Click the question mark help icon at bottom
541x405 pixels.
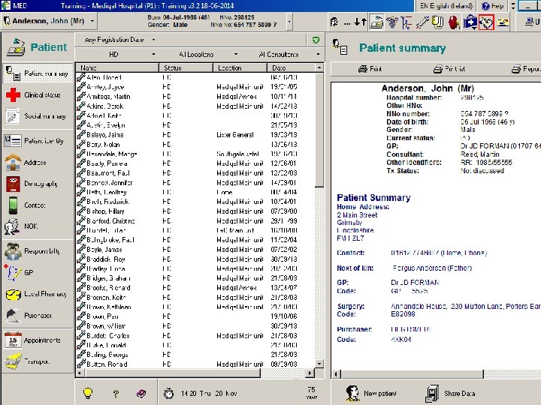[x=116, y=393]
